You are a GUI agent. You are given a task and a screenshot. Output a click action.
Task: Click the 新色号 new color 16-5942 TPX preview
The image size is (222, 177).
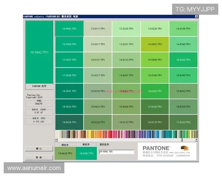86,153
